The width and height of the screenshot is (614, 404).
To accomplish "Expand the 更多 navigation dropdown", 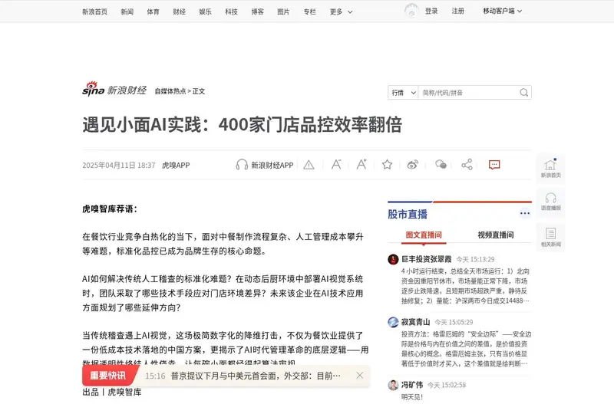I will [x=341, y=11].
